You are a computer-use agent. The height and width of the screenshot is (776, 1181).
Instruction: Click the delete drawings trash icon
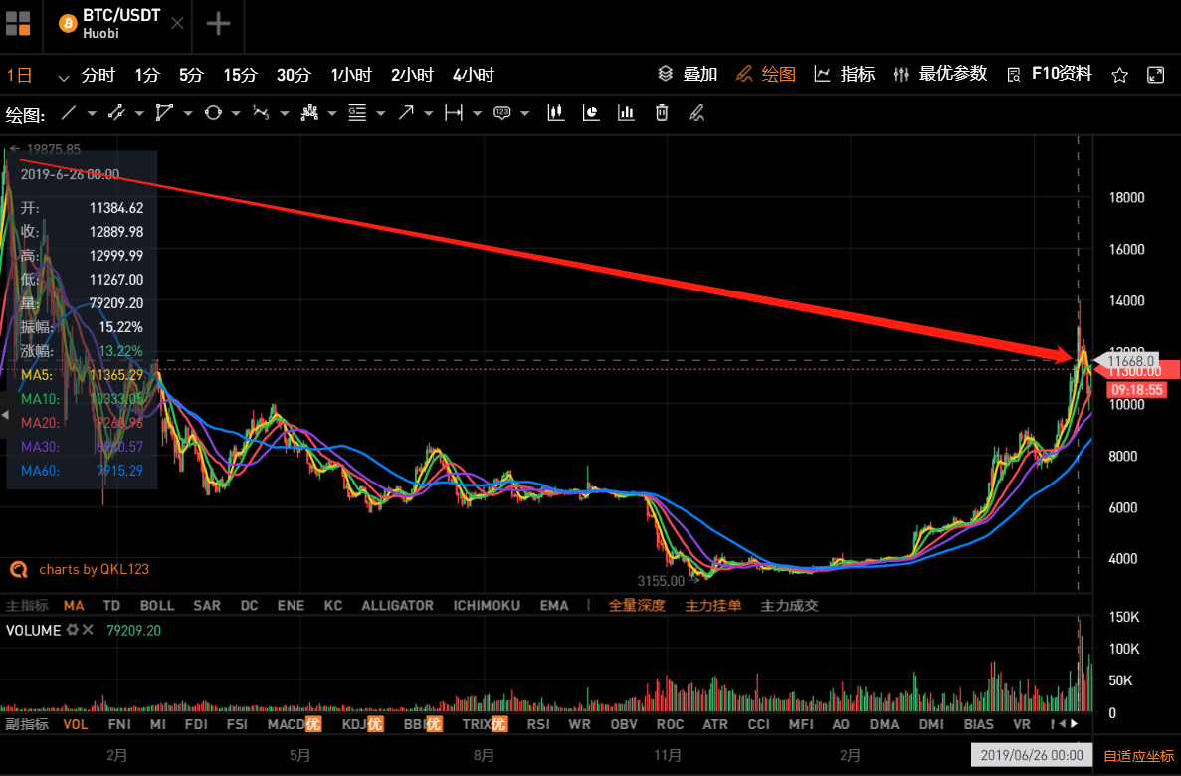point(662,113)
